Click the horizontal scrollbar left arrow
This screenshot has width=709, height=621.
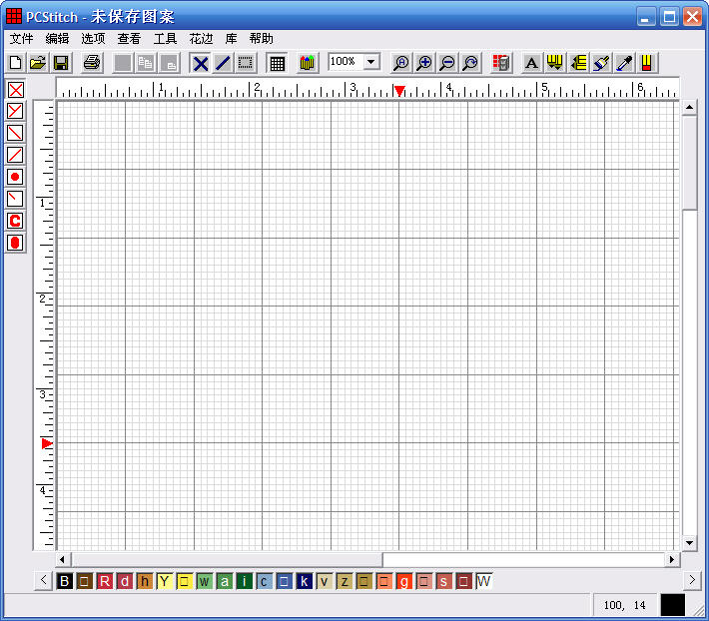(x=62, y=559)
